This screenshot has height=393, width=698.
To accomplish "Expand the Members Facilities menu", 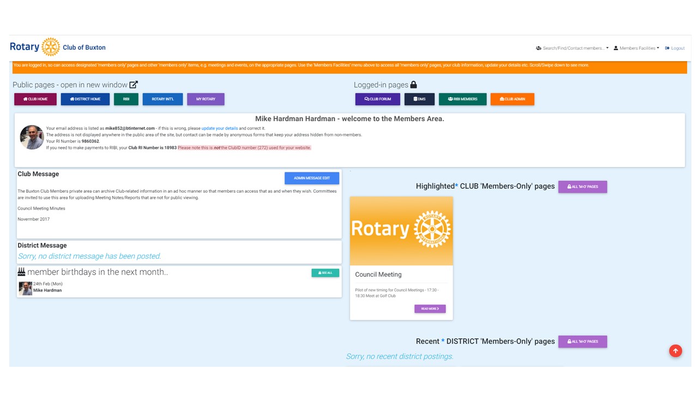I will (x=636, y=48).
